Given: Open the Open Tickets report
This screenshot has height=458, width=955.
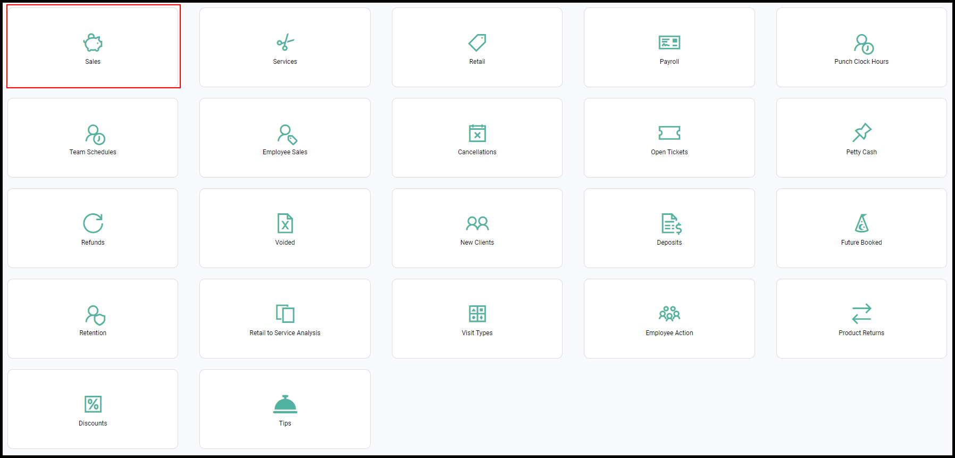Looking at the screenshot, I should [669, 138].
